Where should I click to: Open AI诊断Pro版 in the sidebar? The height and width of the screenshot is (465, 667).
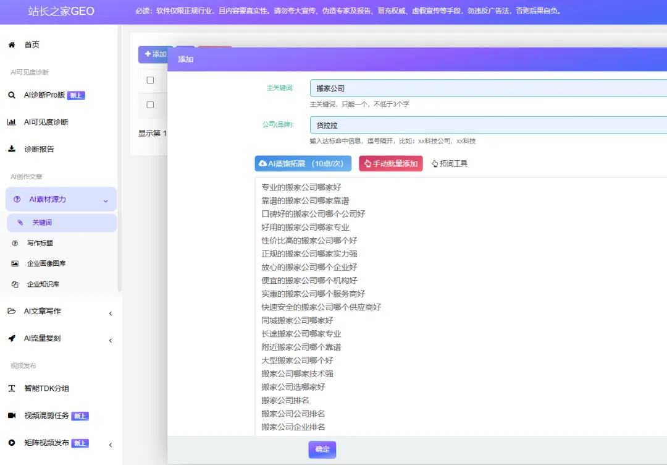pos(44,95)
